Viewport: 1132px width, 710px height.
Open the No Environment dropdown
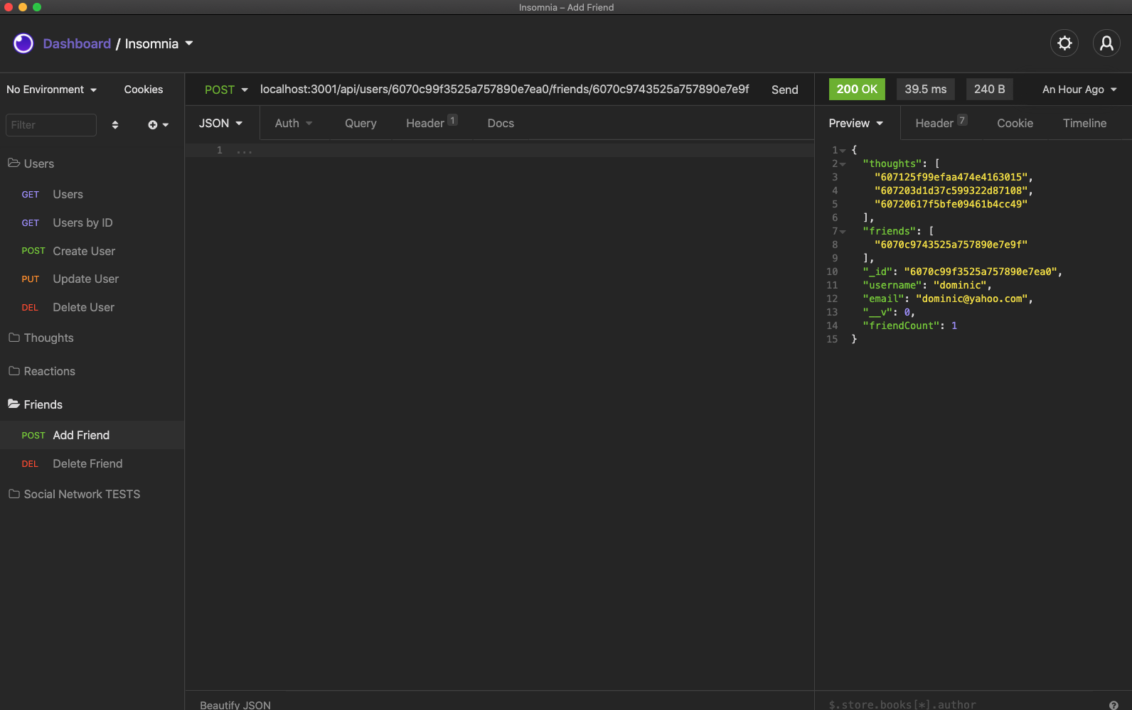[51, 90]
